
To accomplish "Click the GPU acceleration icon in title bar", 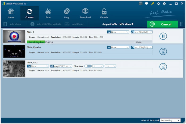I will (140, 4).
